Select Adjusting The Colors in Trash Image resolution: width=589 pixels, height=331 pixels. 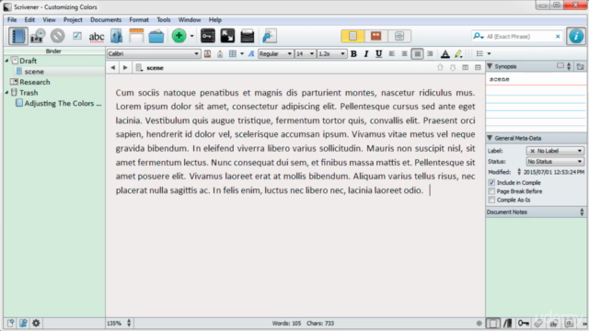pyautogui.click(x=63, y=103)
